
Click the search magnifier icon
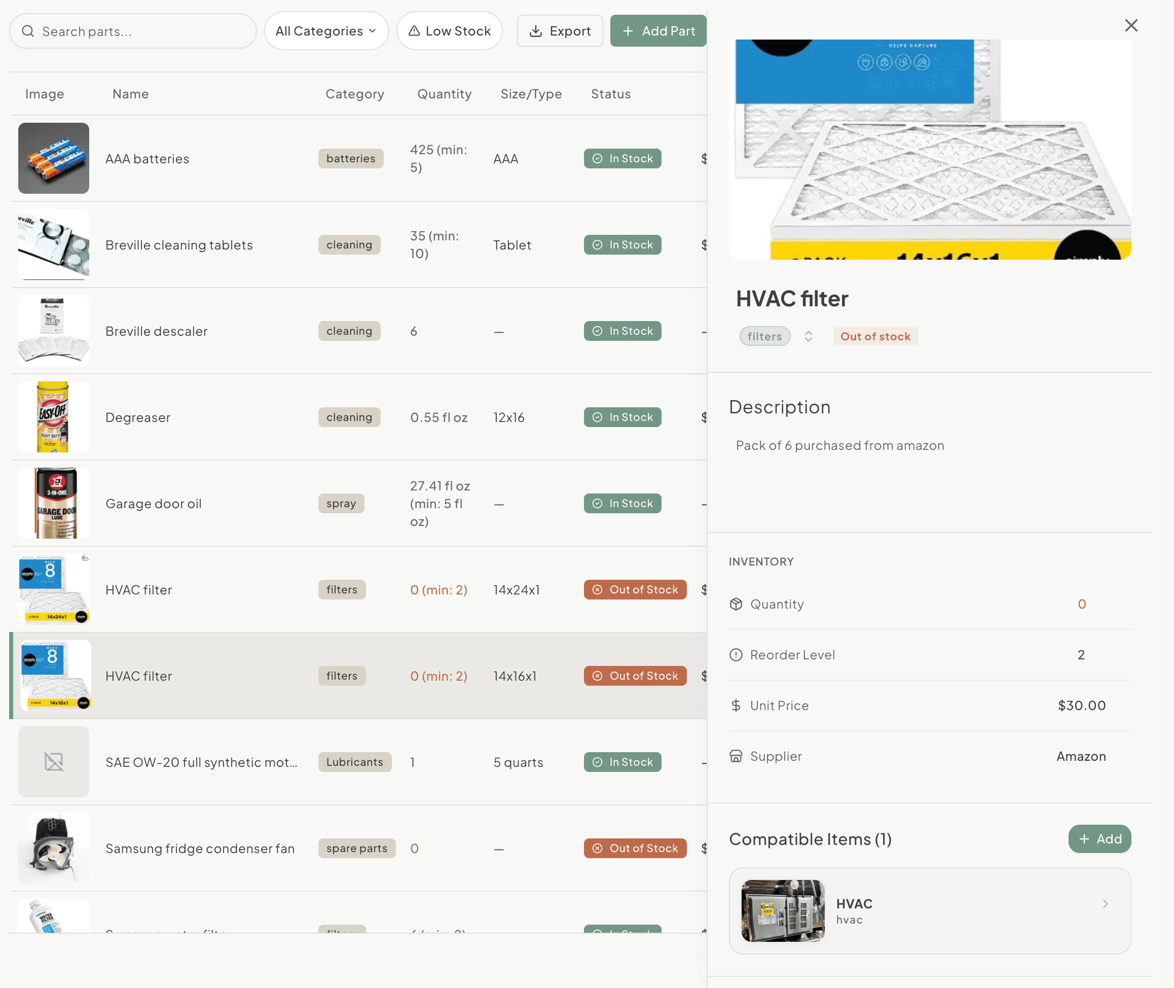28,31
